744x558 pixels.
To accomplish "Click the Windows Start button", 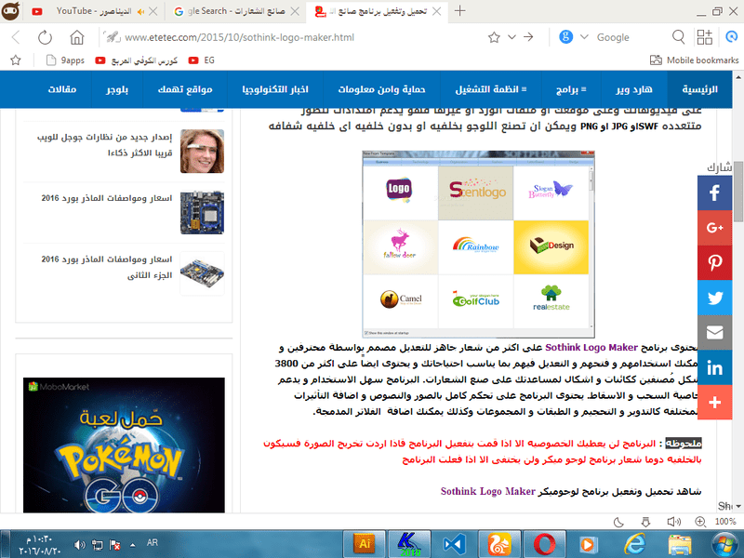I will click(725, 544).
